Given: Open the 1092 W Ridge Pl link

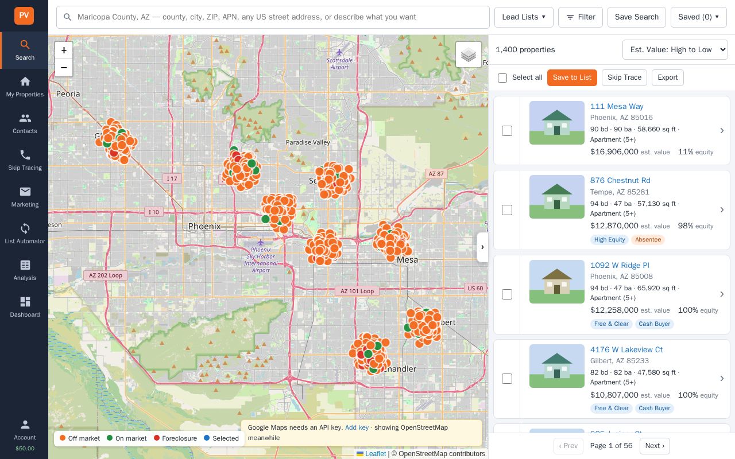Looking at the screenshot, I should point(620,265).
